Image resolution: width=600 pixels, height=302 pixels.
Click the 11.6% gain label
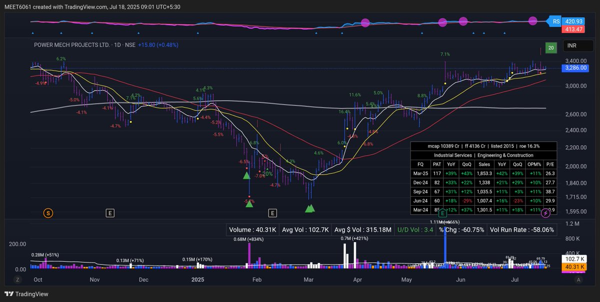click(355, 95)
